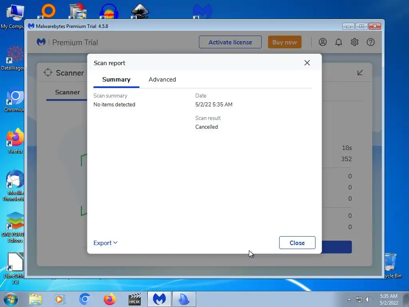409x307 pixels.
Task: Click the Malwarebytes logo in header
Action: tap(41, 42)
